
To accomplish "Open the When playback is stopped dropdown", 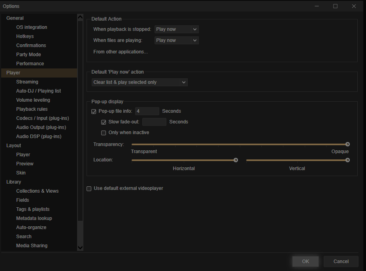I will (x=176, y=29).
